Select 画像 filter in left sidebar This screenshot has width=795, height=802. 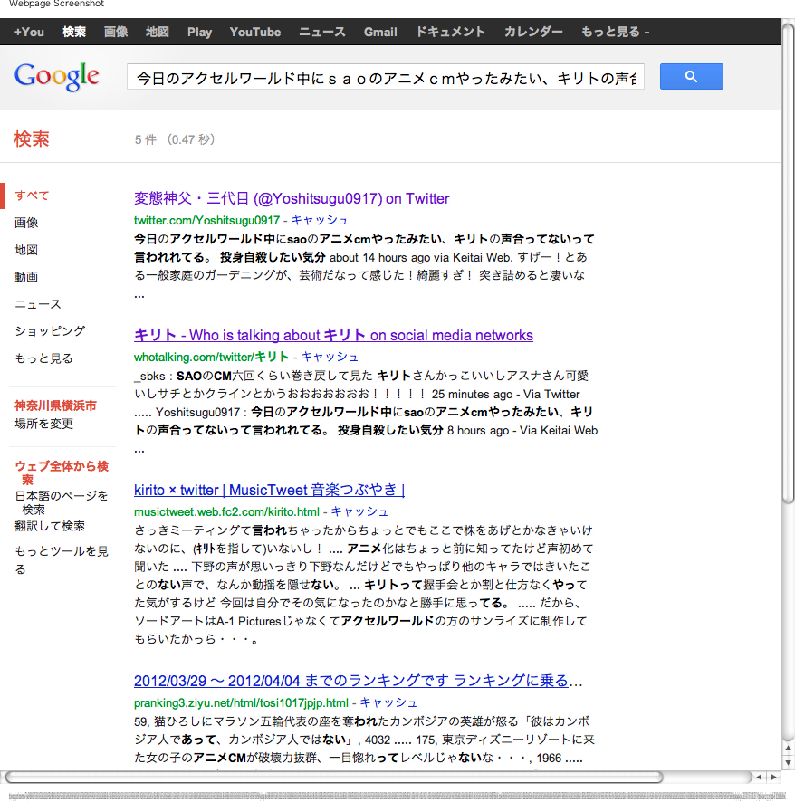coord(26,223)
